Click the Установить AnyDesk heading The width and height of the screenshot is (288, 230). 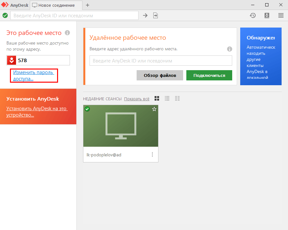33,99
